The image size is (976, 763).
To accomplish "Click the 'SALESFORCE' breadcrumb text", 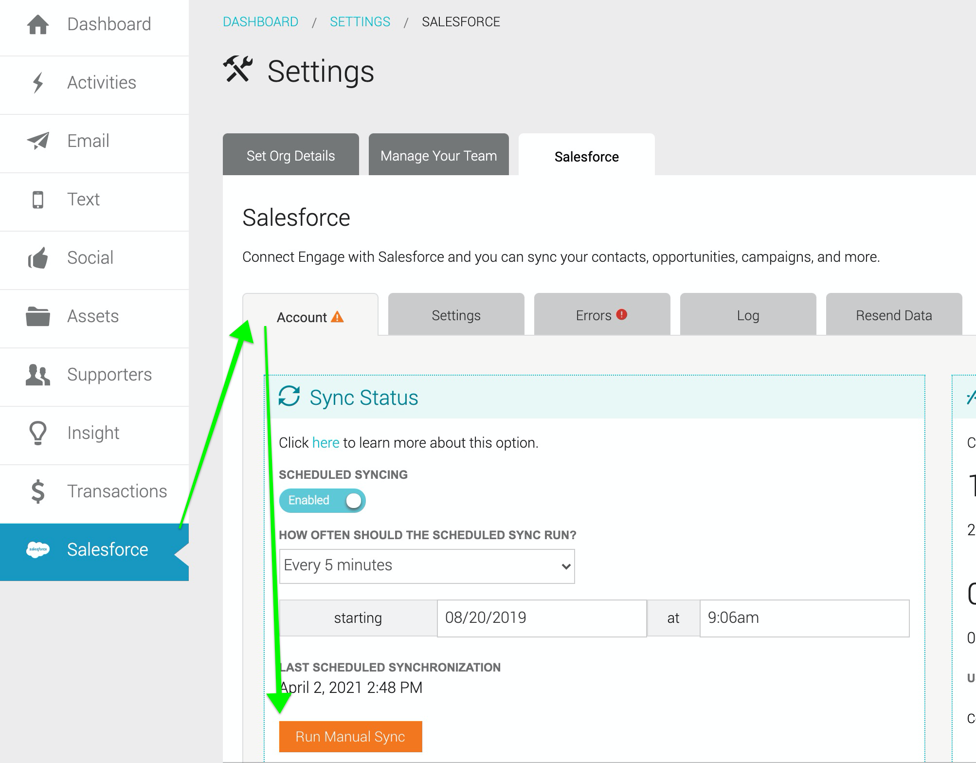I will 461,22.
